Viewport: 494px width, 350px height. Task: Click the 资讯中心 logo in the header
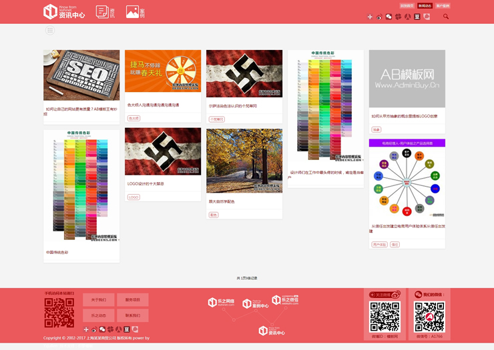[64, 11]
